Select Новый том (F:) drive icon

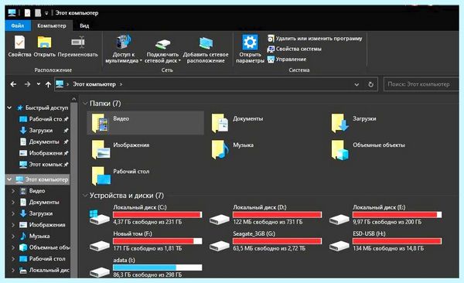[99, 245]
